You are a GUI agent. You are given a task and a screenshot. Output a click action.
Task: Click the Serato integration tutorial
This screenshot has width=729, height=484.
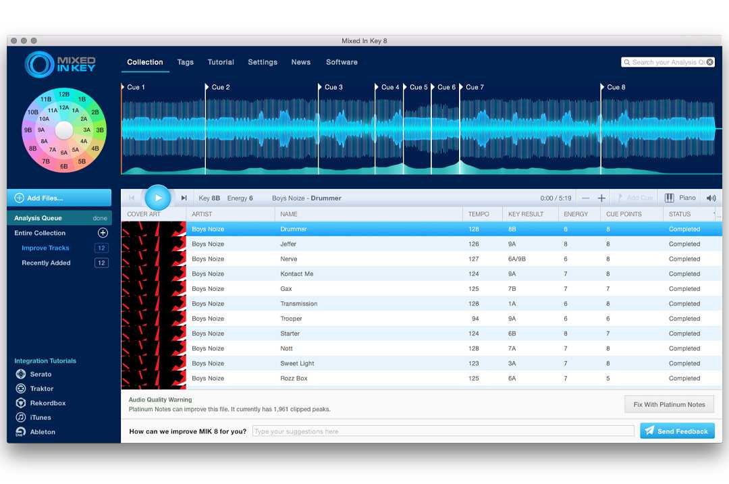pyautogui.click(x=40, y=374)
